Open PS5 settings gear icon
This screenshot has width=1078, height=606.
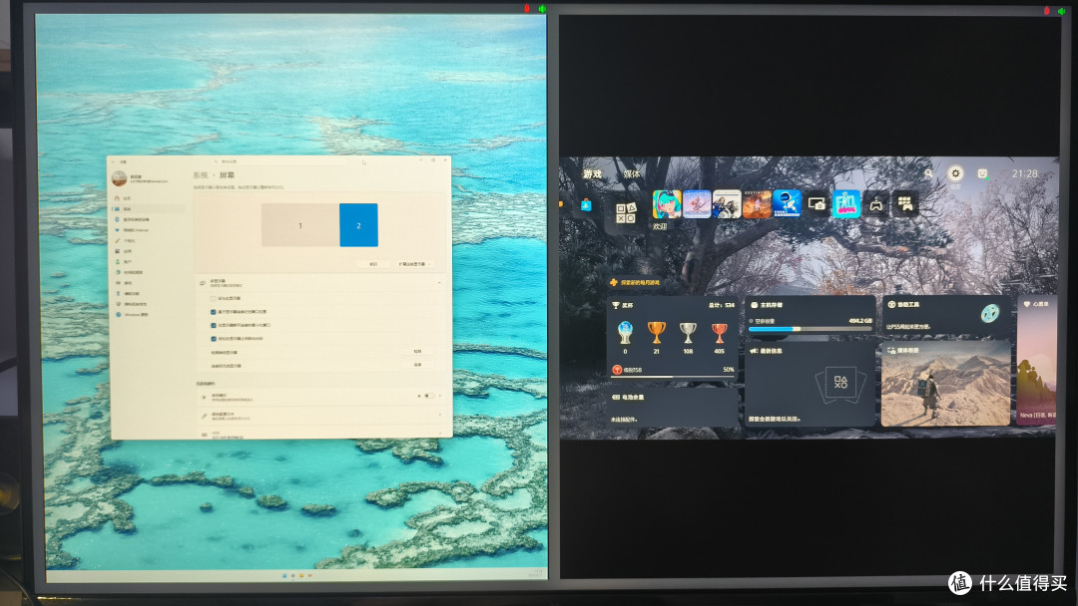(955, 173)
